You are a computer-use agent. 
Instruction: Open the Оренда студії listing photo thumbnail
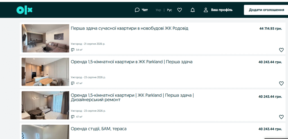pyautogui.click(x=45, y=132)
